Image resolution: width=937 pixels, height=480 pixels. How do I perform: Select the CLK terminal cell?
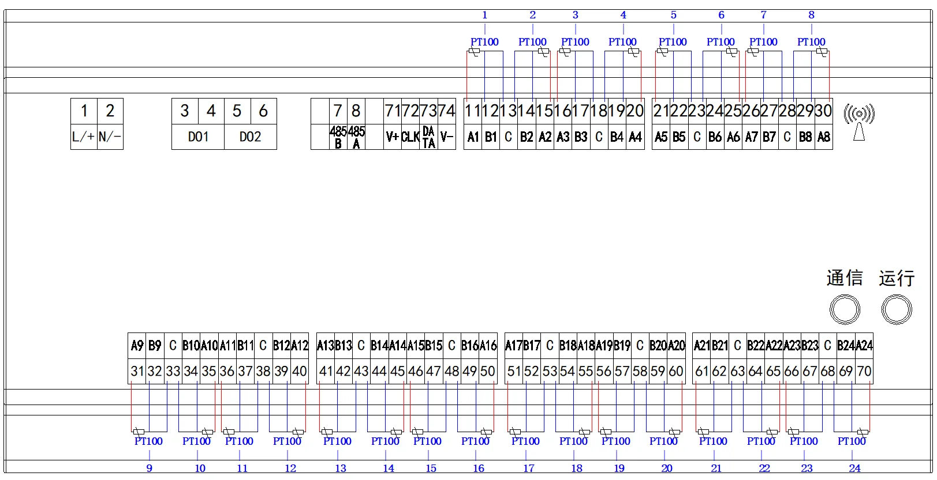coord(410,137)
